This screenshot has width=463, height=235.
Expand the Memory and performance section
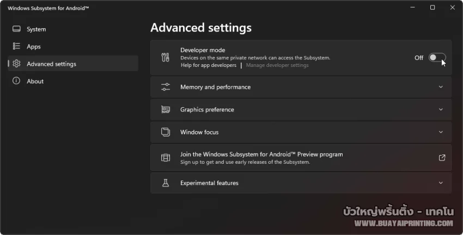[441, 87]
